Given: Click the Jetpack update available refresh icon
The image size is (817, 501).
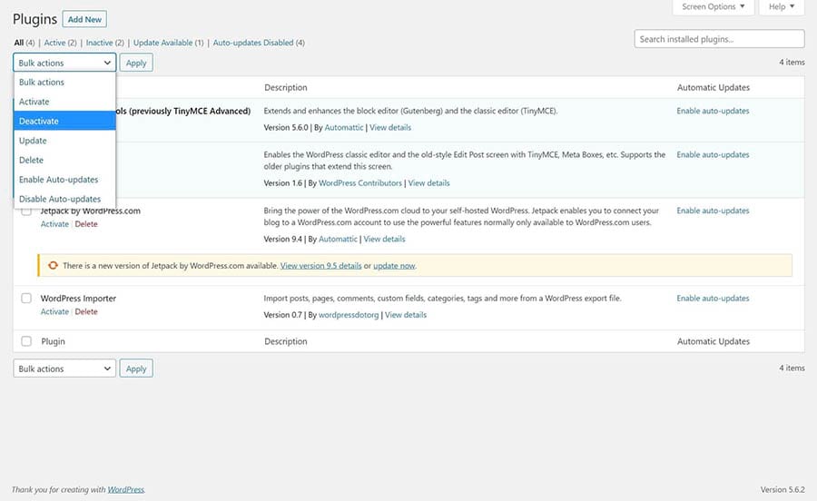Looking at the screenshot, I should point(54,266).
